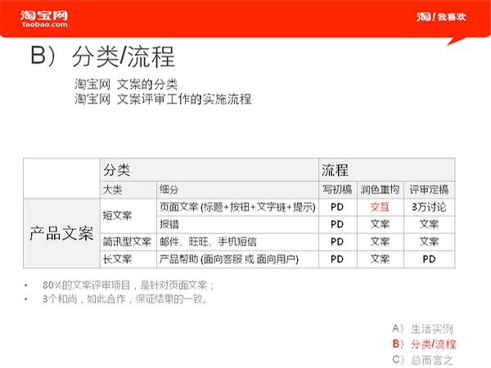
Task: Click the red 交互 cell
Action: click(381, 207)
